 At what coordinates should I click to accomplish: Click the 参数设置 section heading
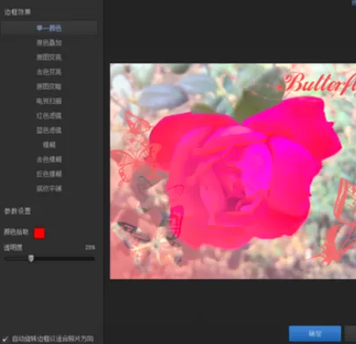pyautogui.click(x=18, y=211)
